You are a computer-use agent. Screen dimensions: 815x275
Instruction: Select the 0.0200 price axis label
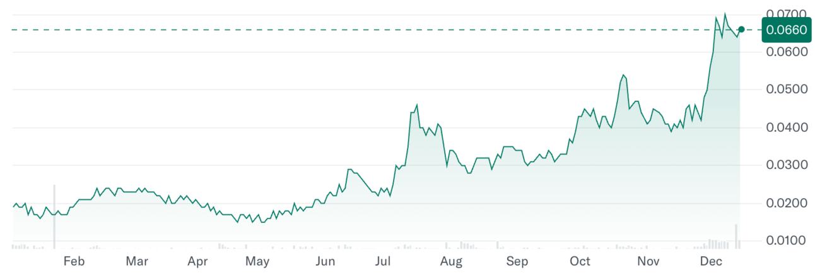(x=786, y=203)
